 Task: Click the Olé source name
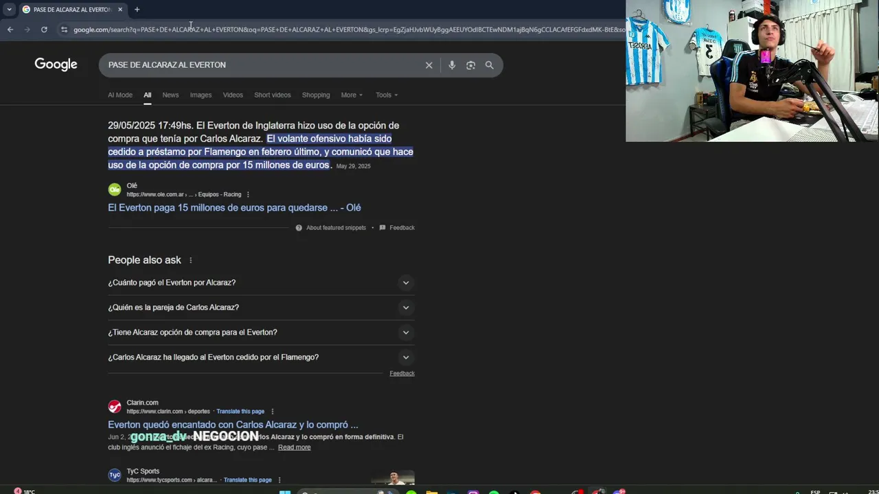[132, 185]
